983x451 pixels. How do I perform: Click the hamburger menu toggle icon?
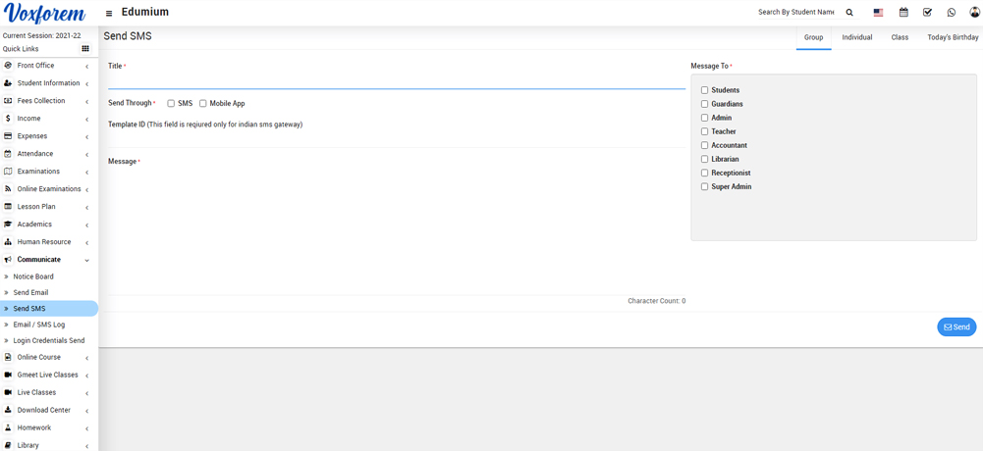coord(109,13)
